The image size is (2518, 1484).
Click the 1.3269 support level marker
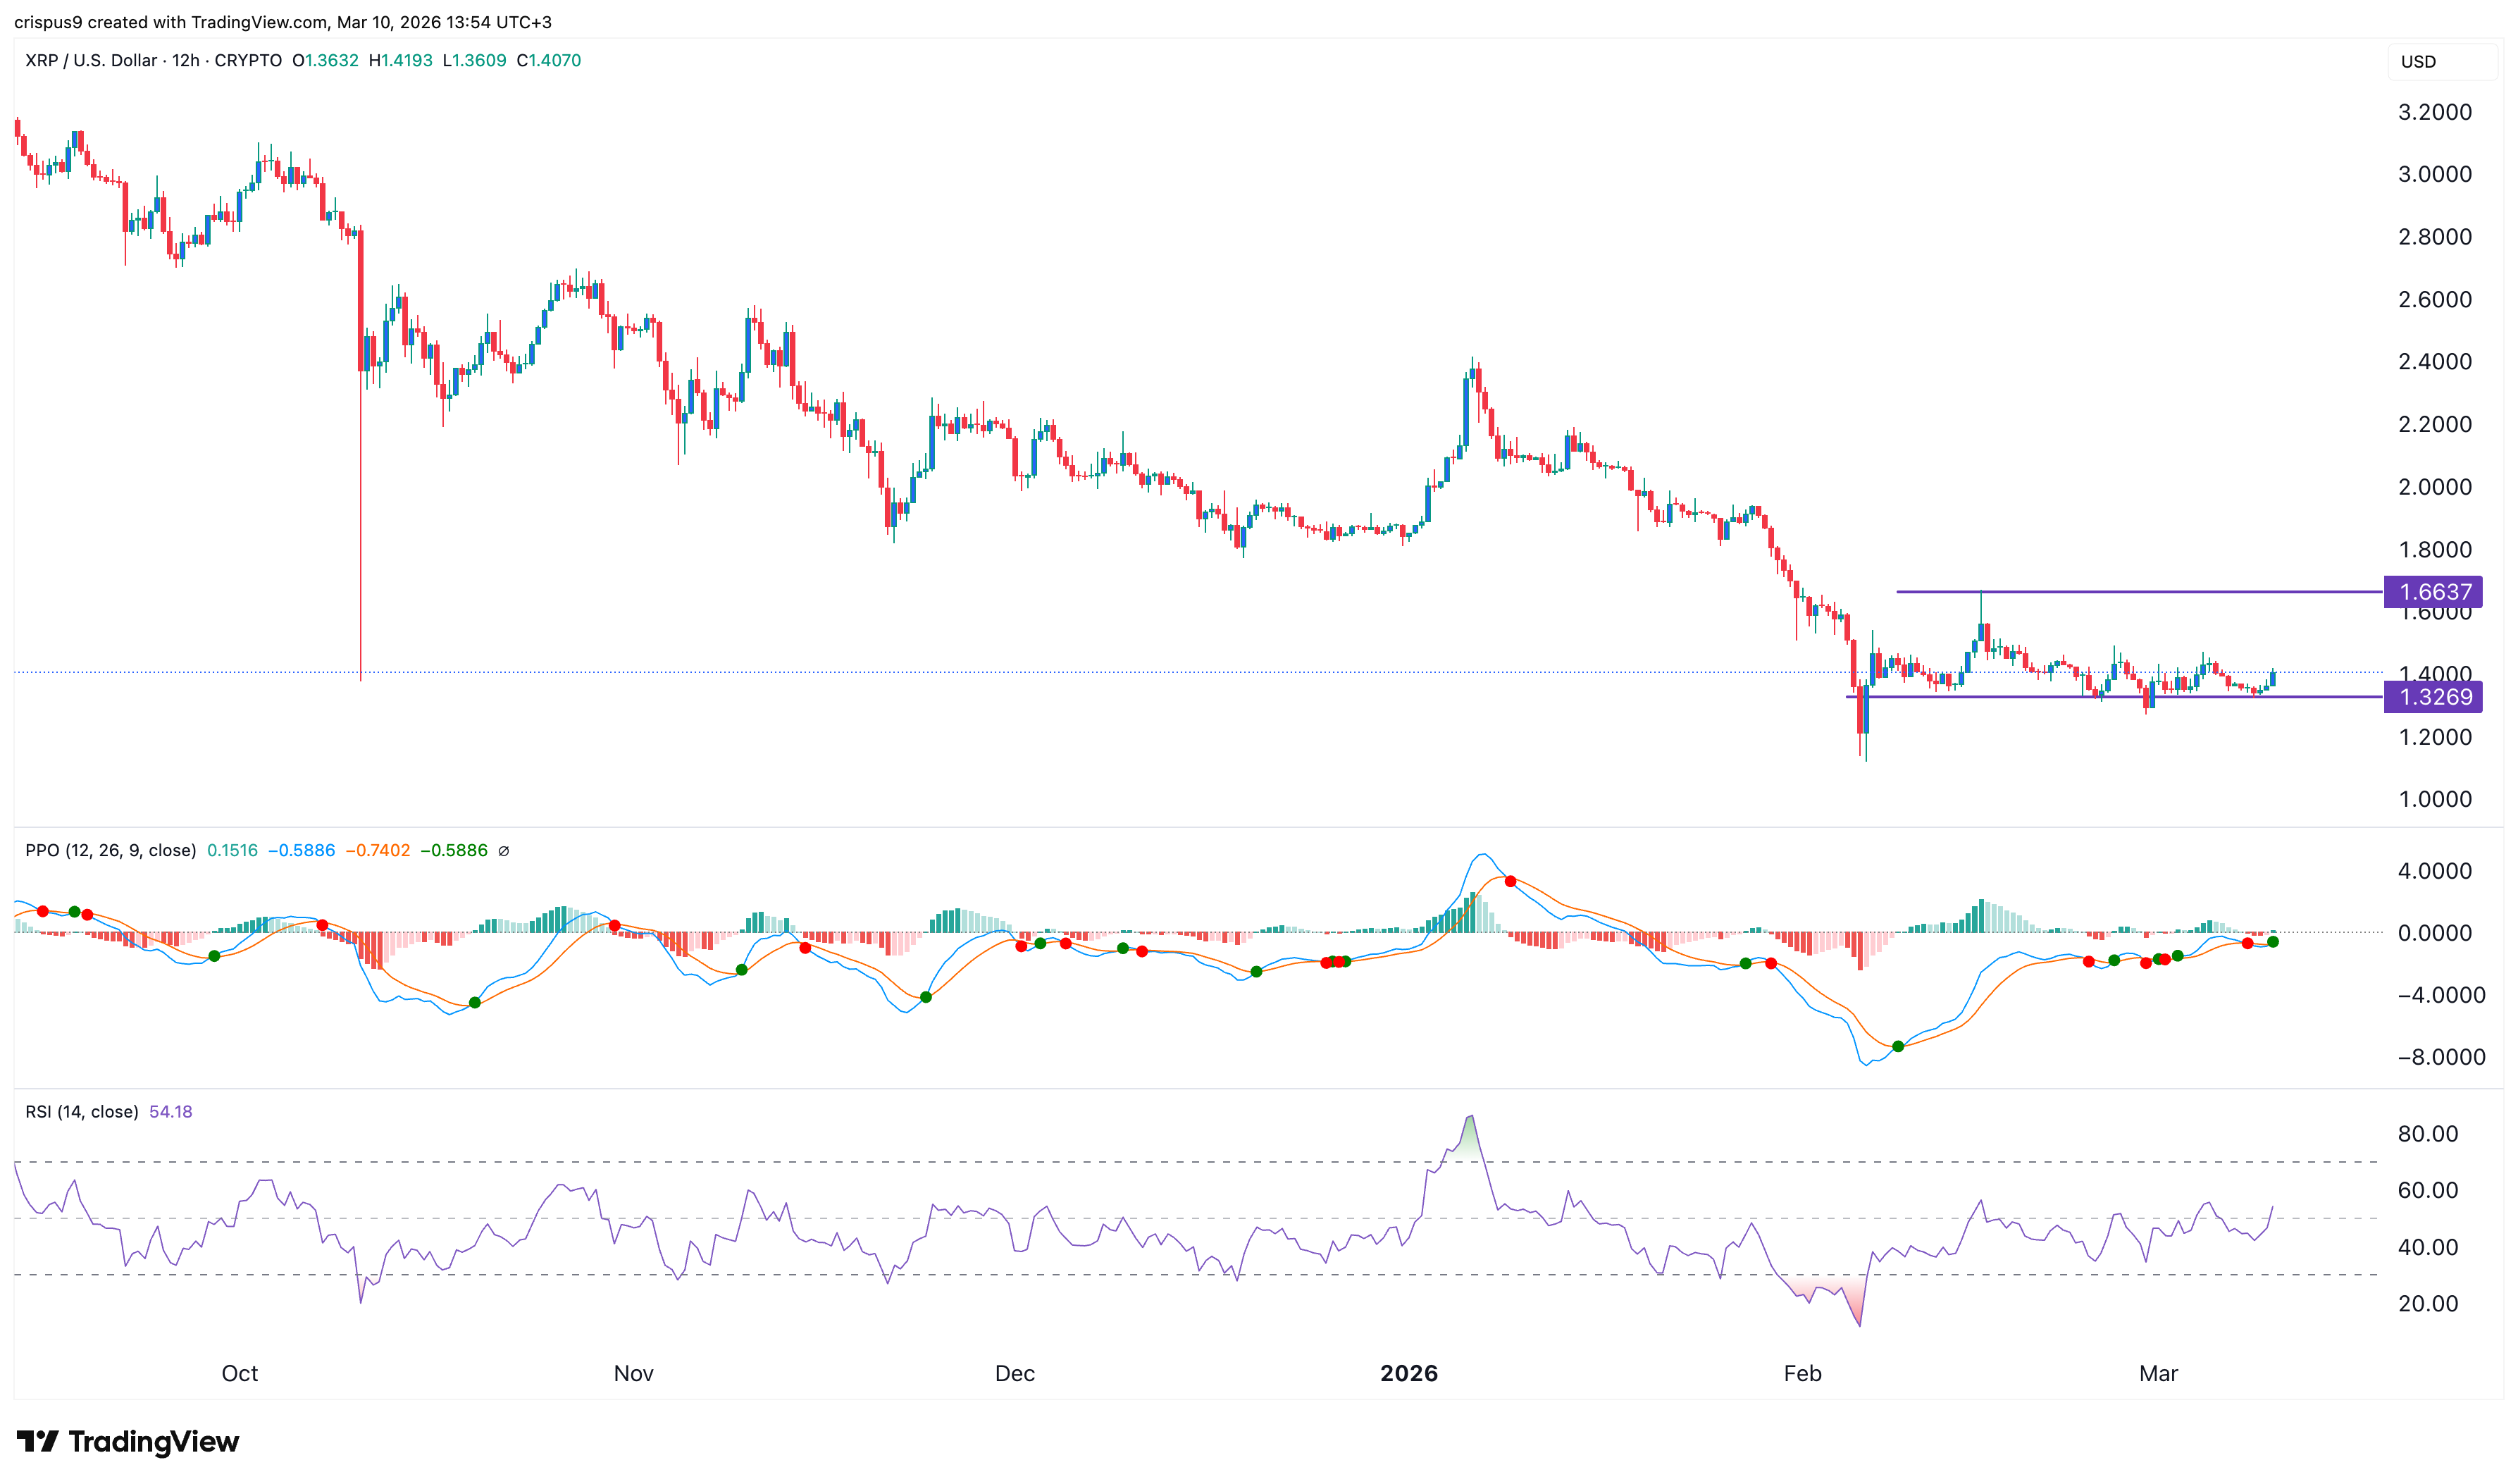2433,700
